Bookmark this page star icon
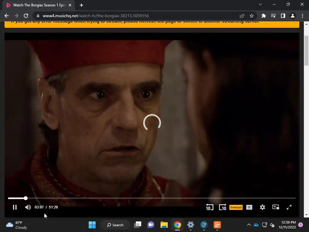 pos(252,16)
